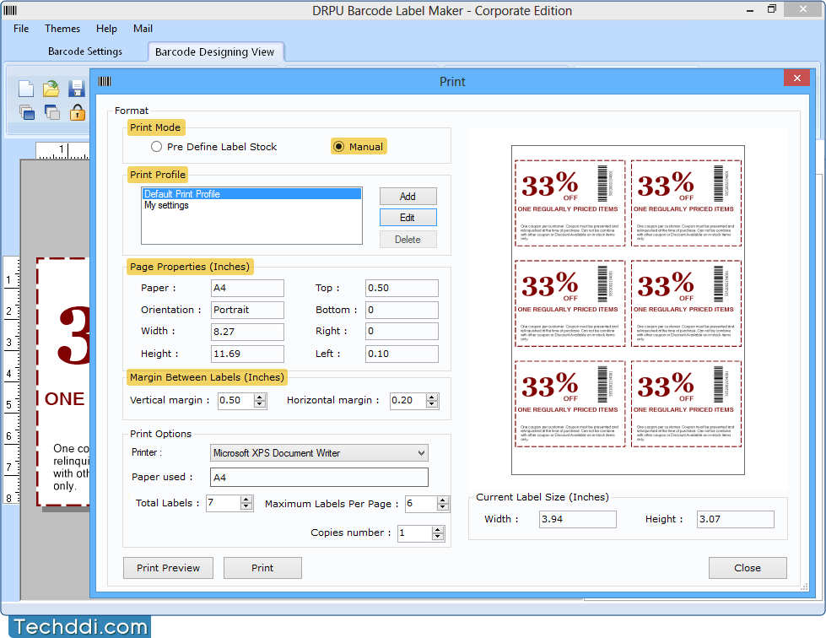
Task: Click the Edit print profile button
Action: pos(408,218)
